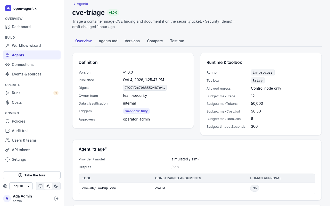
Task: Click the Agents robot icon in sidebar
Action: point(7,55)
